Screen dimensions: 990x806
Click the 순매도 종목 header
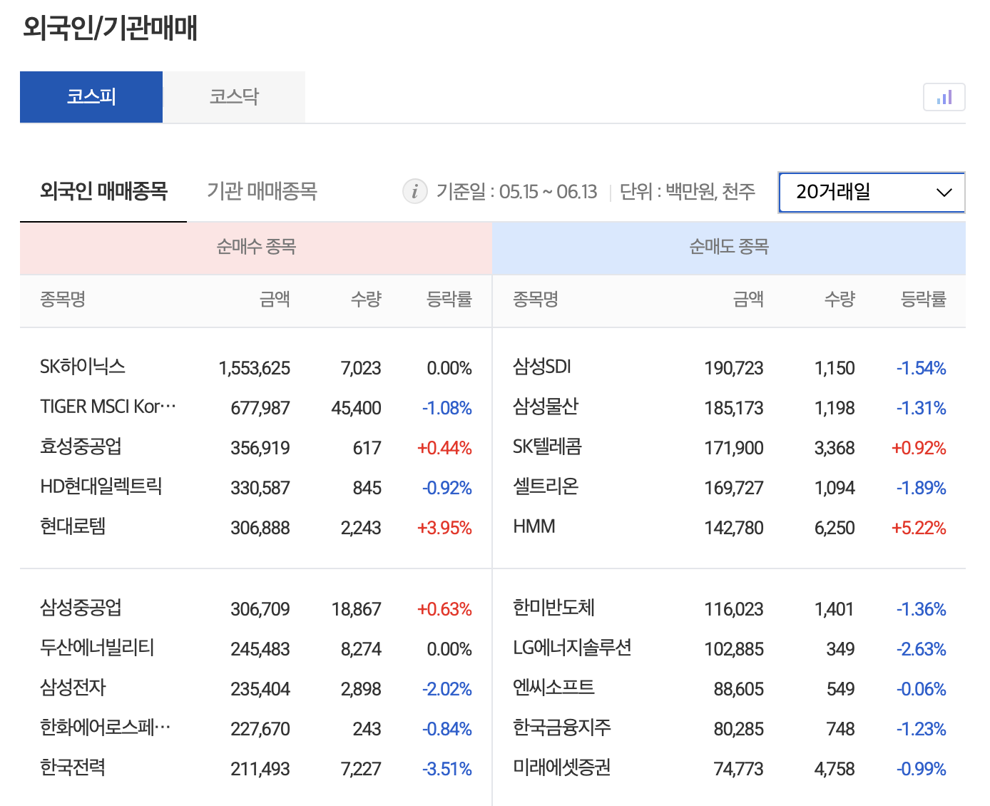729,247
